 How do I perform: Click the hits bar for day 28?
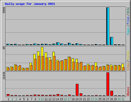(x=112, y=41)
